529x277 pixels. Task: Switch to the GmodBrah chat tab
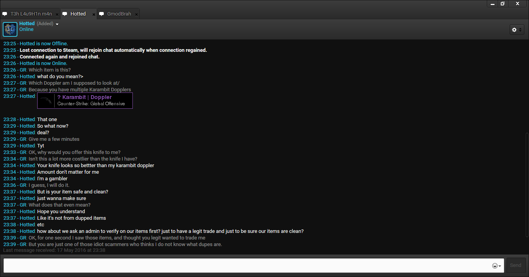[x=119, y=14]
